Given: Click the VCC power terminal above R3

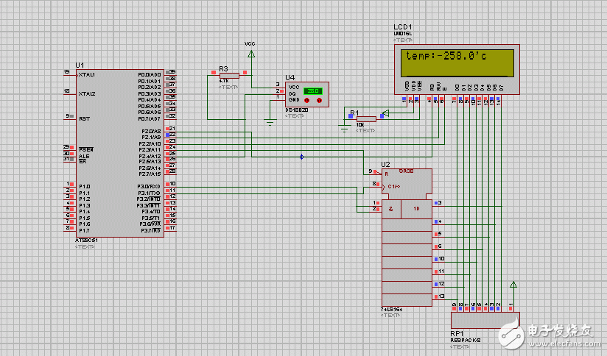Looking at the screenshot, I should (x=250, y=53).
